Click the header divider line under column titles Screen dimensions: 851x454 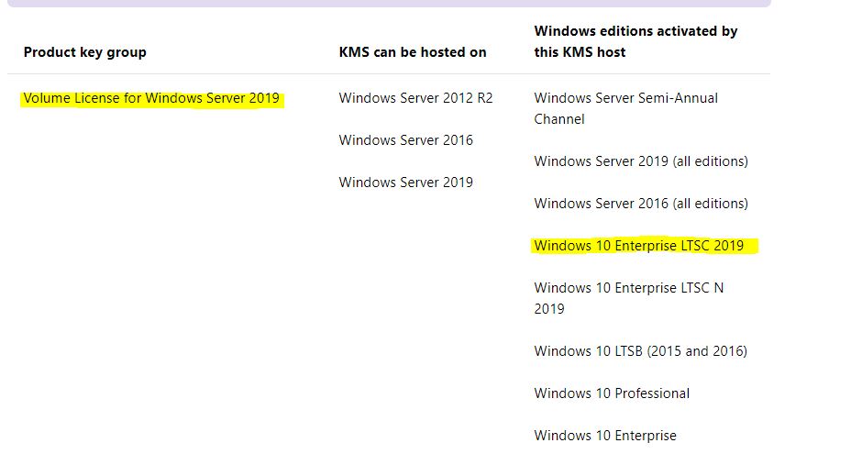click(x=389, y=73)
